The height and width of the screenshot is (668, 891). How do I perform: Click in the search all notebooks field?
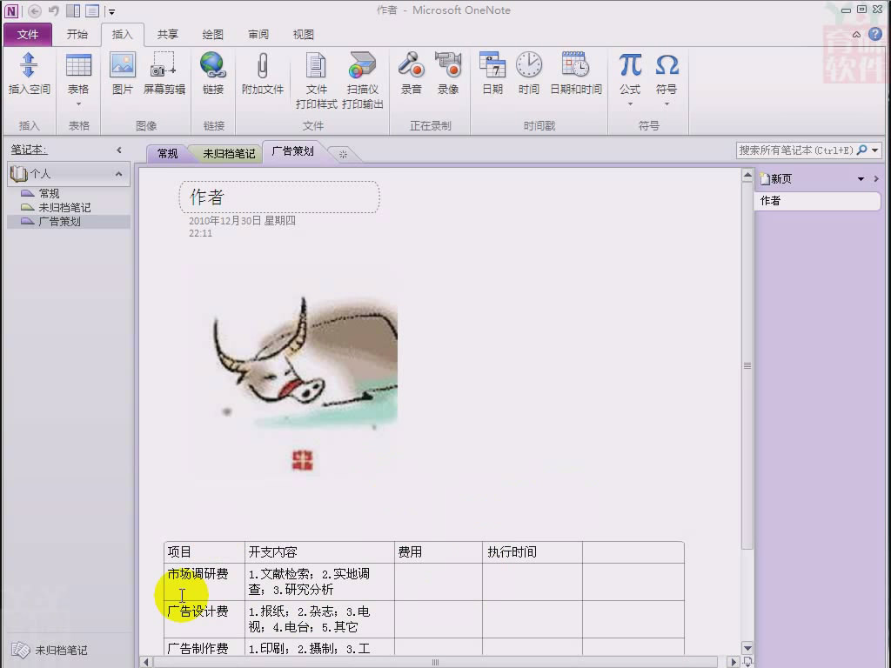pos(795,150)
